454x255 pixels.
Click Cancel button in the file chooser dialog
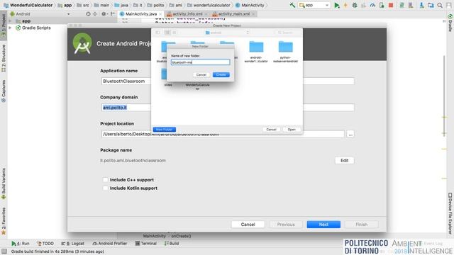click(x=271, y=129)
